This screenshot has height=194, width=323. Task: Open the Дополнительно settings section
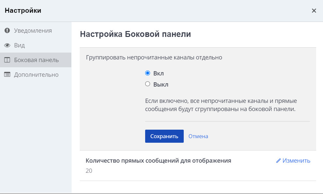(x=36, y=74)
